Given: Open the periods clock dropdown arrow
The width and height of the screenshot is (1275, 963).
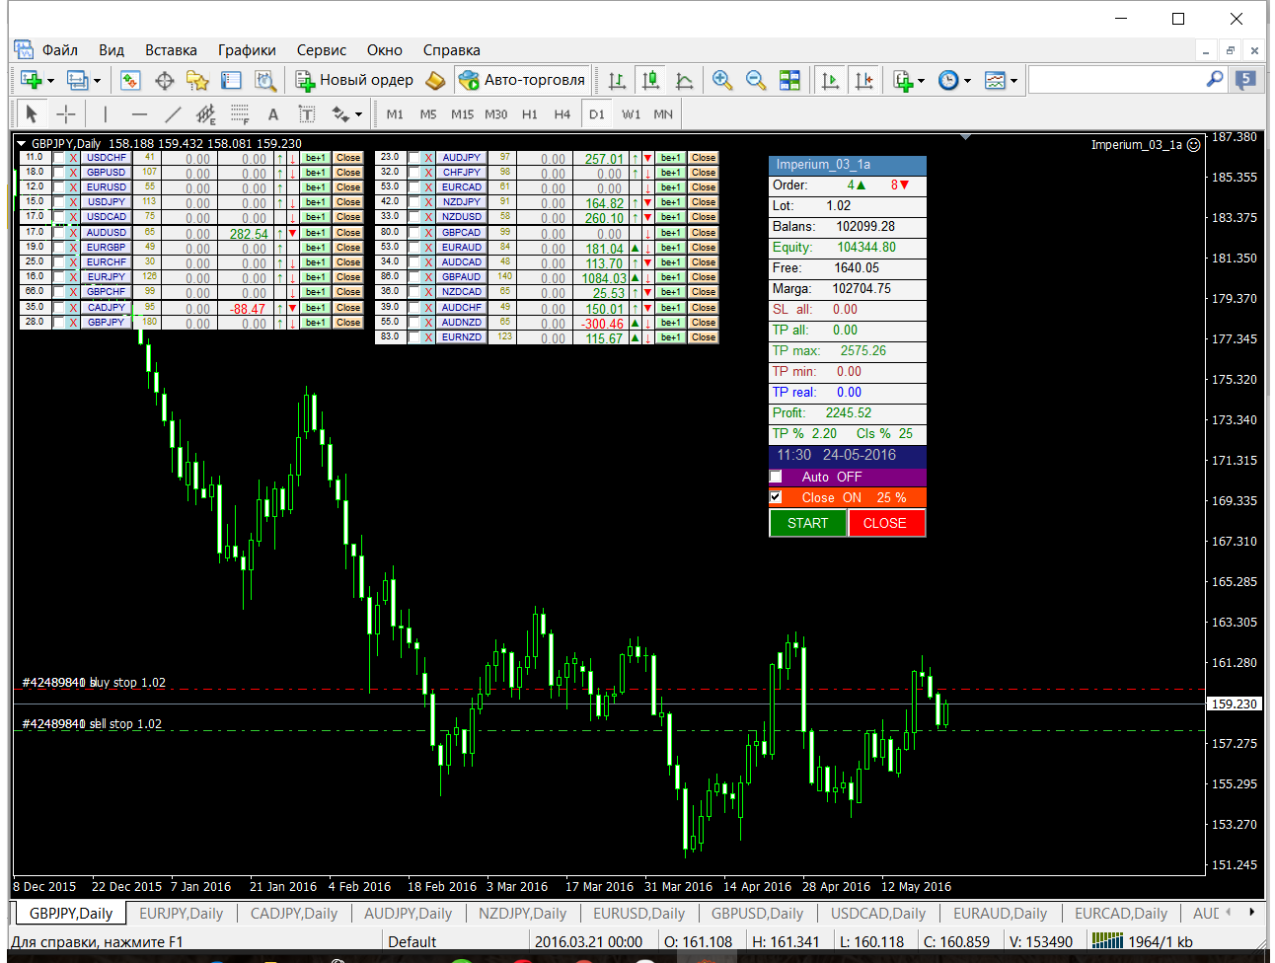Looking at the screenshot, I should [x=967, y=81].
